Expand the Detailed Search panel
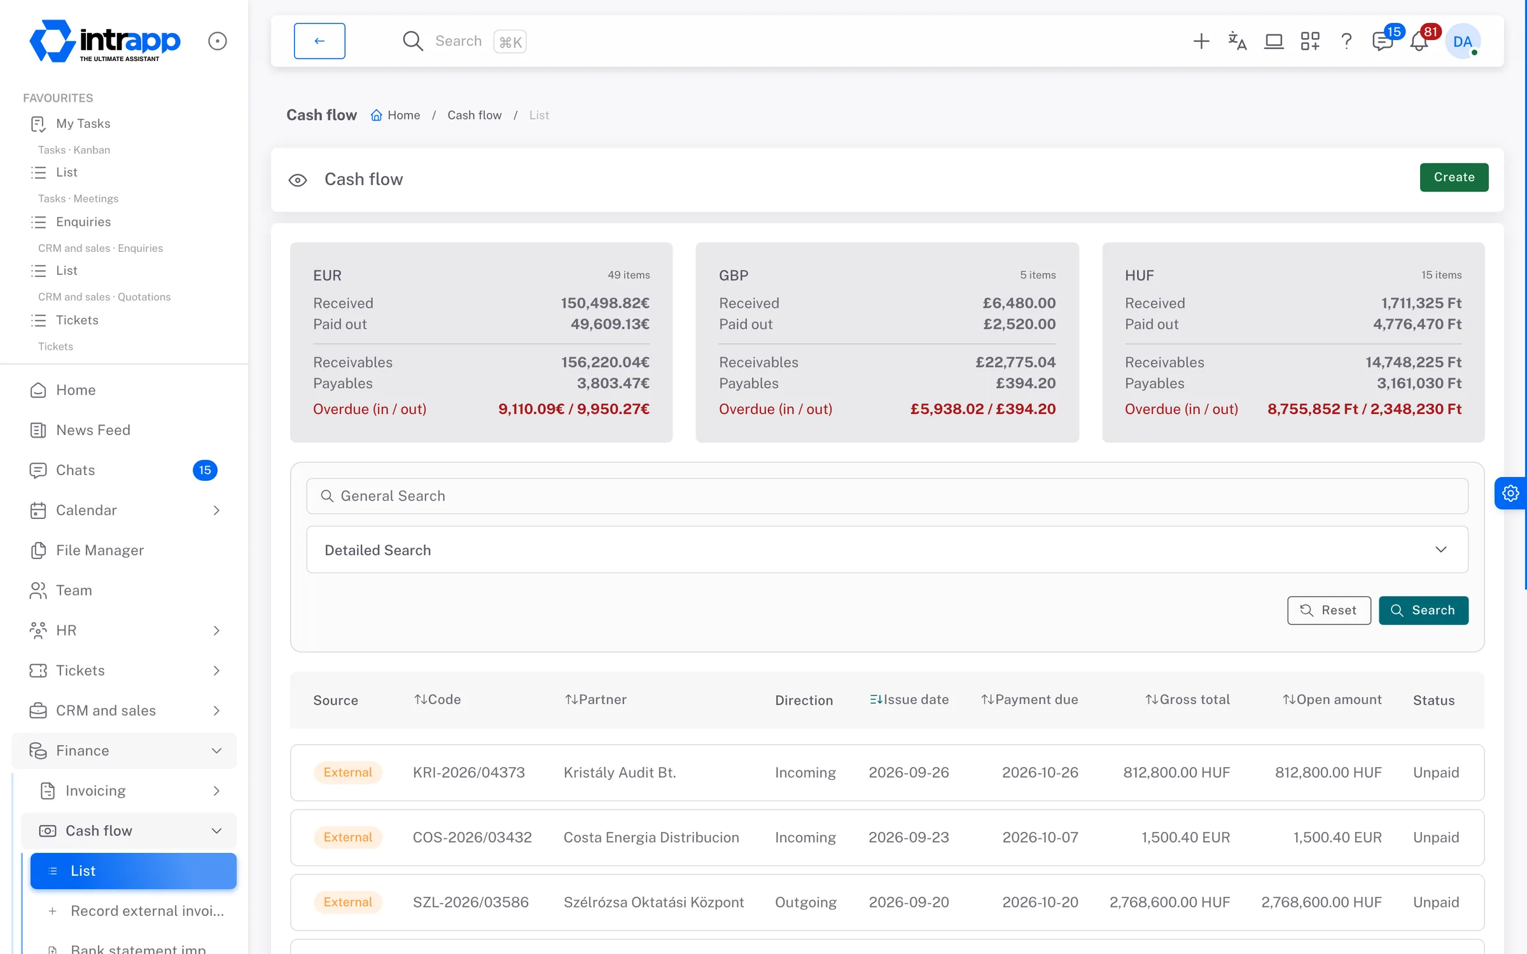This screenshot has width=1527, height=954. pos(887,550)
